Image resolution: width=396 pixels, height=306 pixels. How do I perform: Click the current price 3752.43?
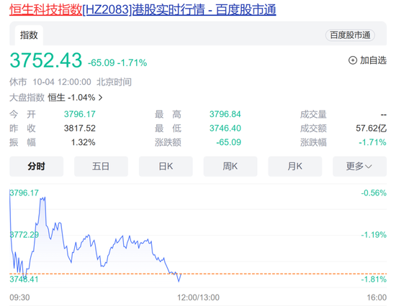point(46,60)
